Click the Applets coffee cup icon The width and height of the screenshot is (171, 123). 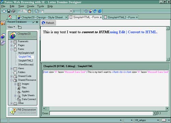coord(19,92)
